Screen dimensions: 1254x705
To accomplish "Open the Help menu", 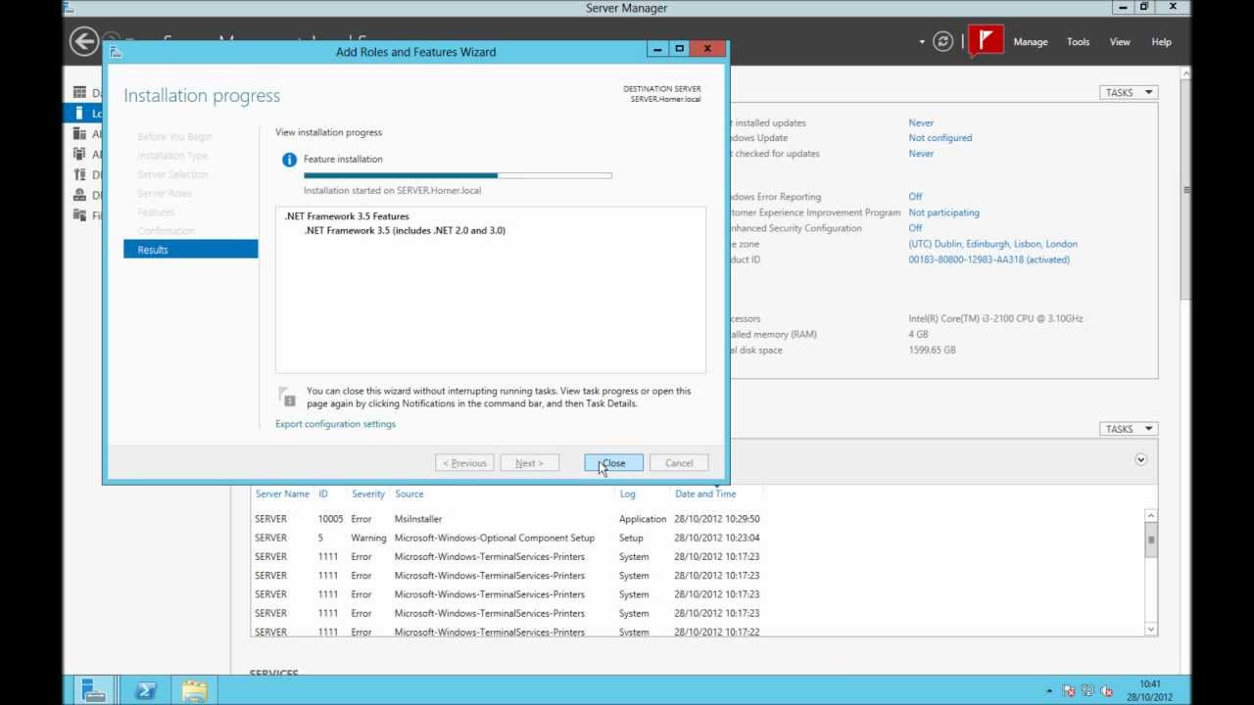I will point(1161,42).
